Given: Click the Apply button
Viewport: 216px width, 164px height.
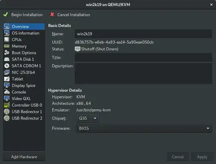Looking at the screenshot, I should [x=202, y=157].
